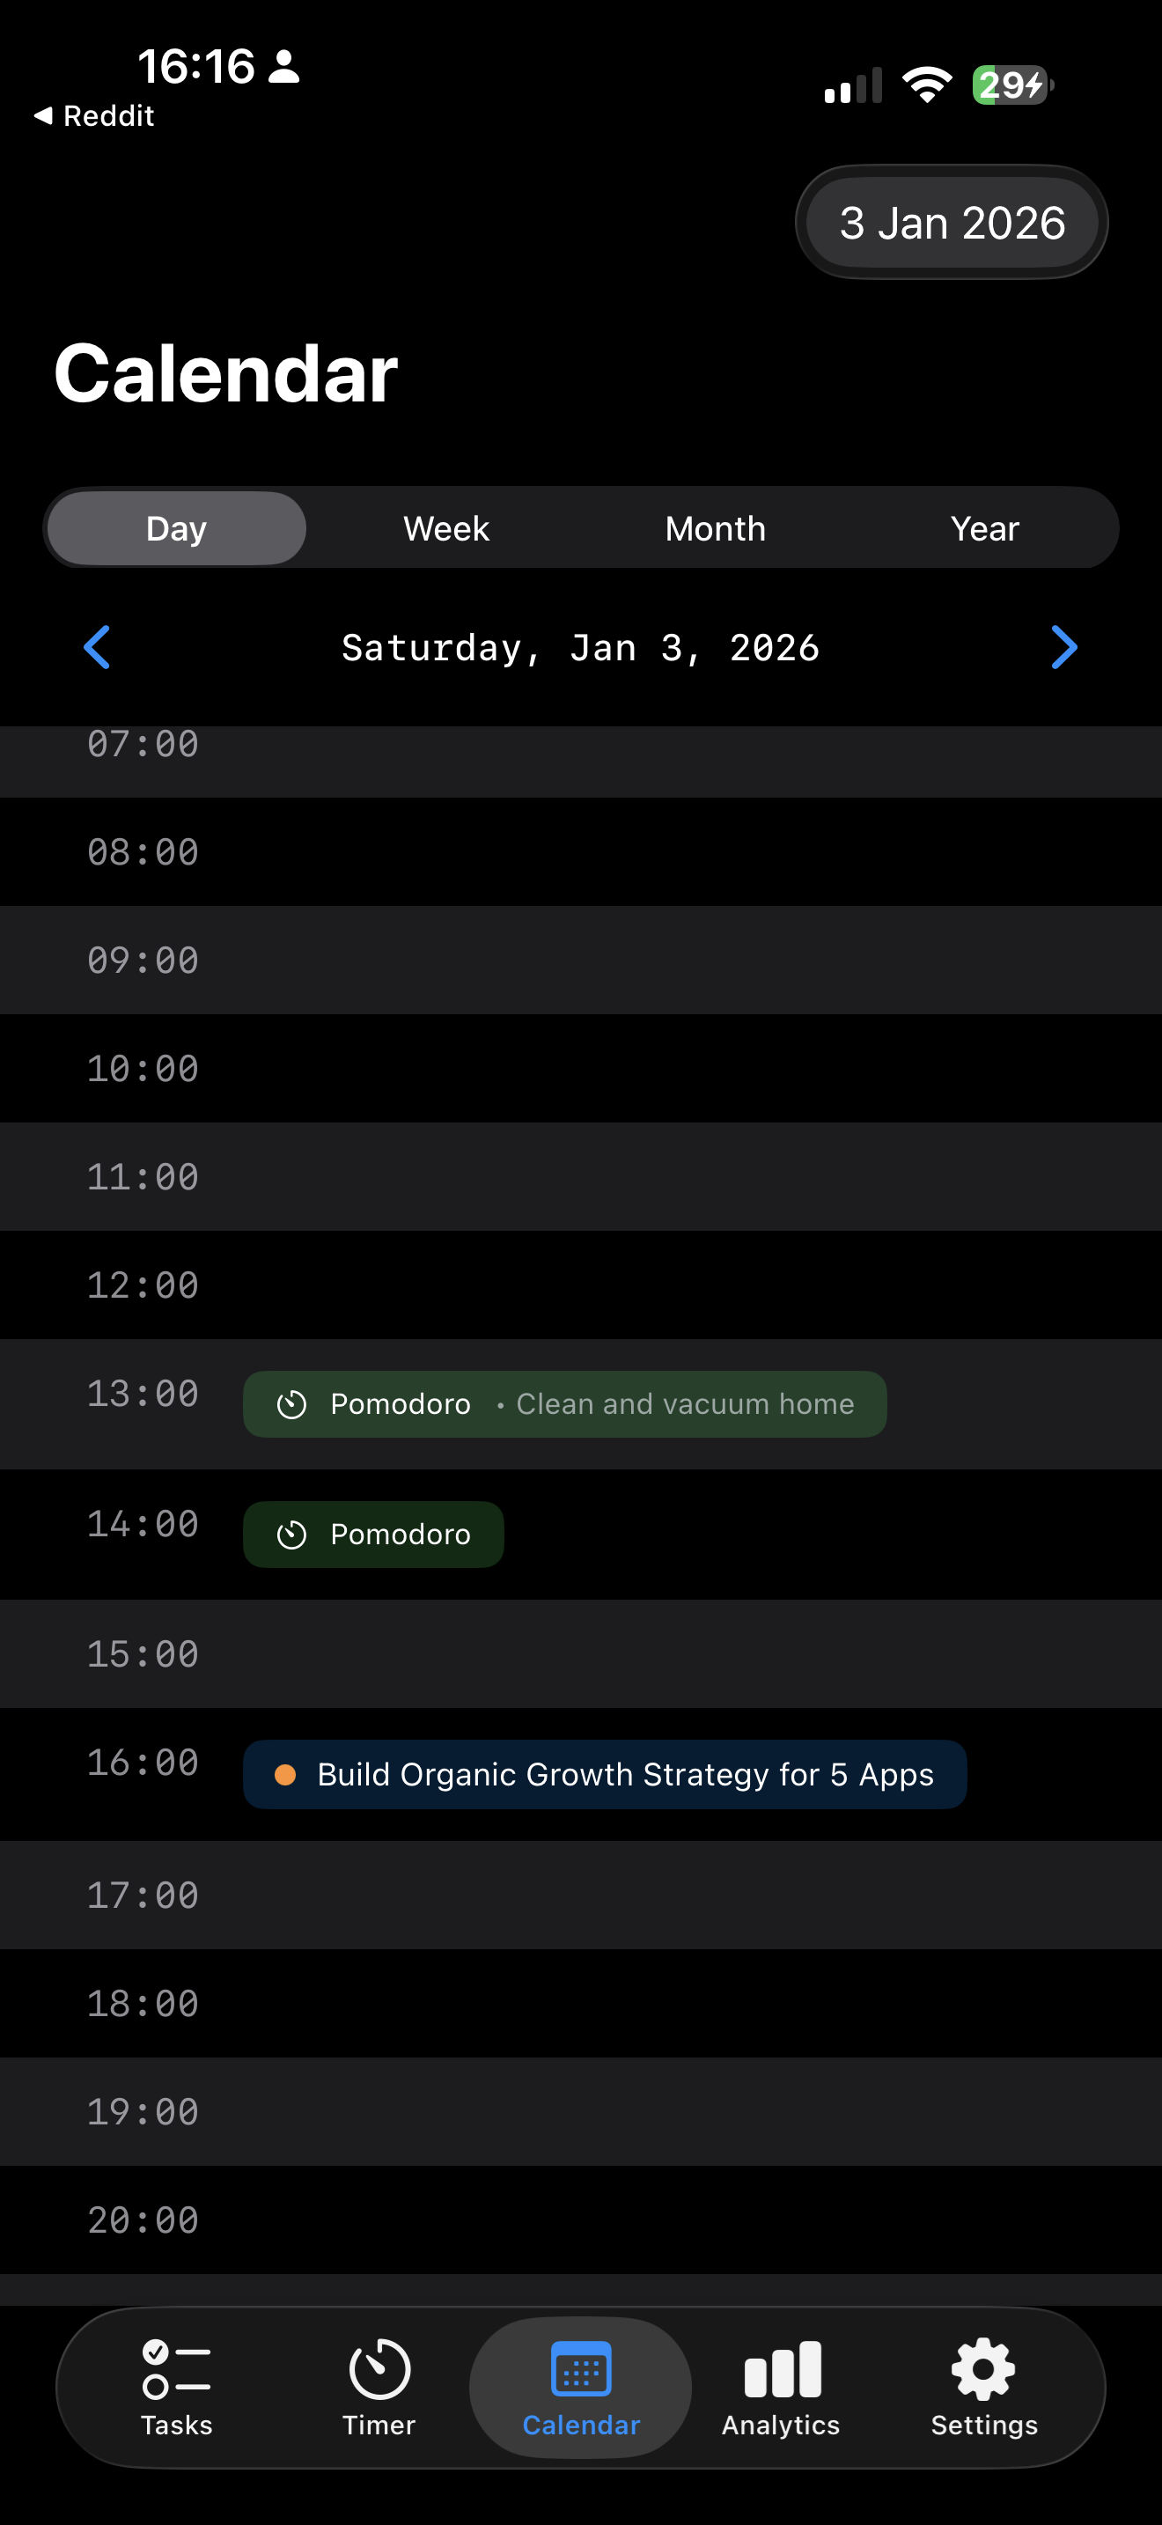Keep Day view selected
1162x2525 pixels.
point(175,527)
